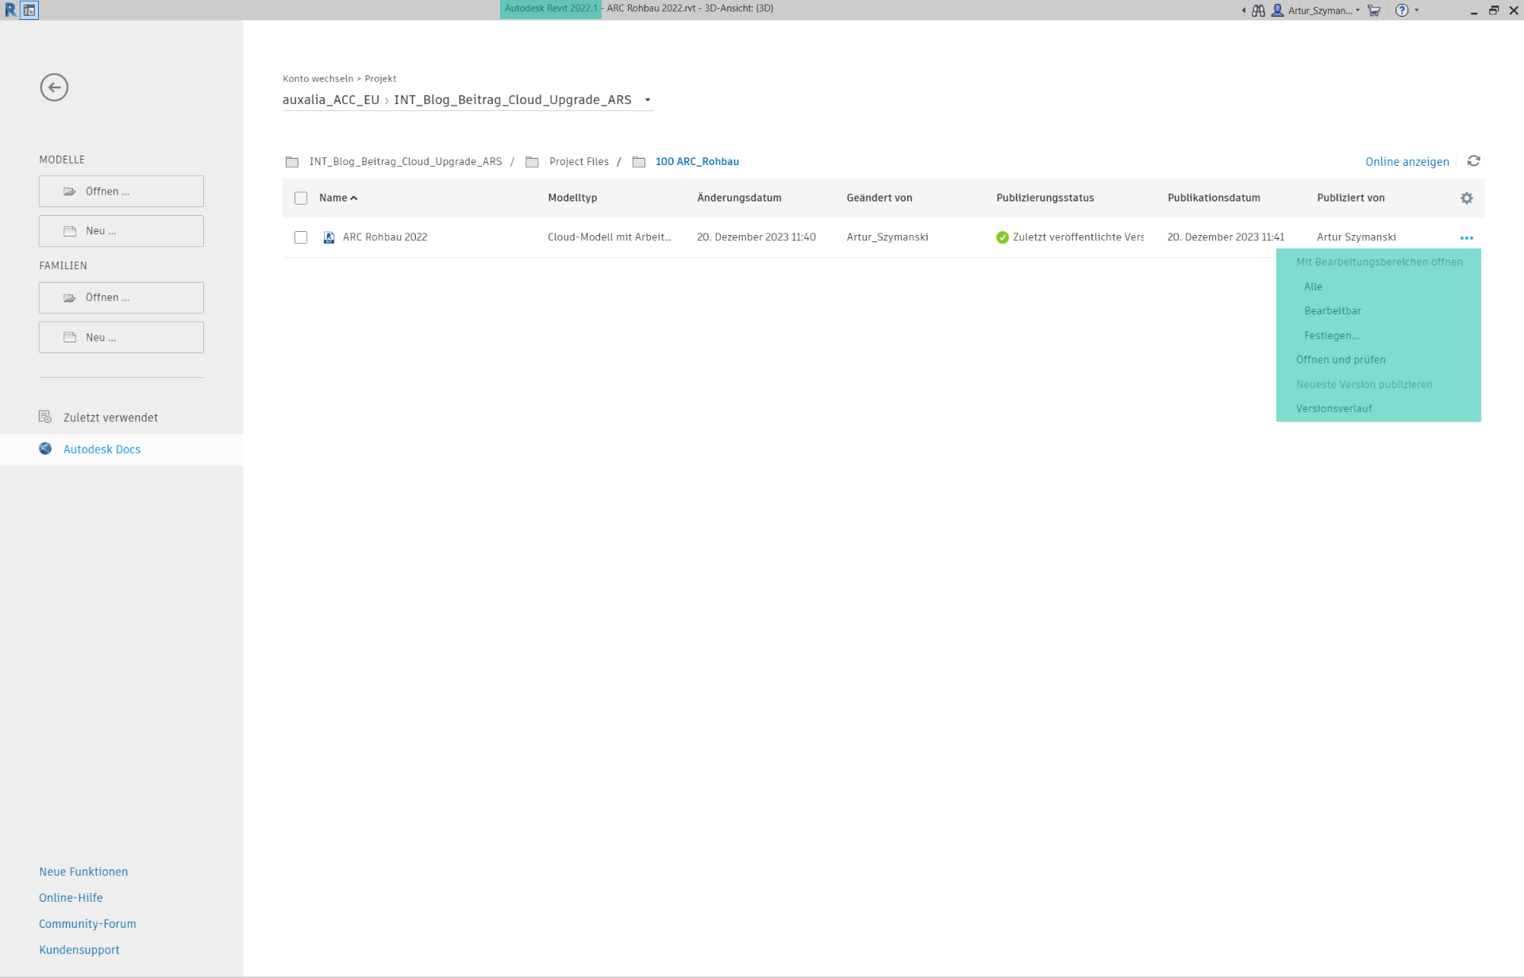Click Öffnen button under MODELLE
Image resolution: width=1524 pixels, height=978 pixels.
[121, 191]
